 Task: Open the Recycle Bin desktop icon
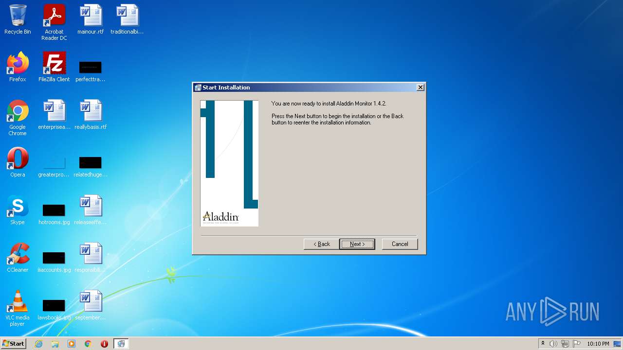click(18, 19)
